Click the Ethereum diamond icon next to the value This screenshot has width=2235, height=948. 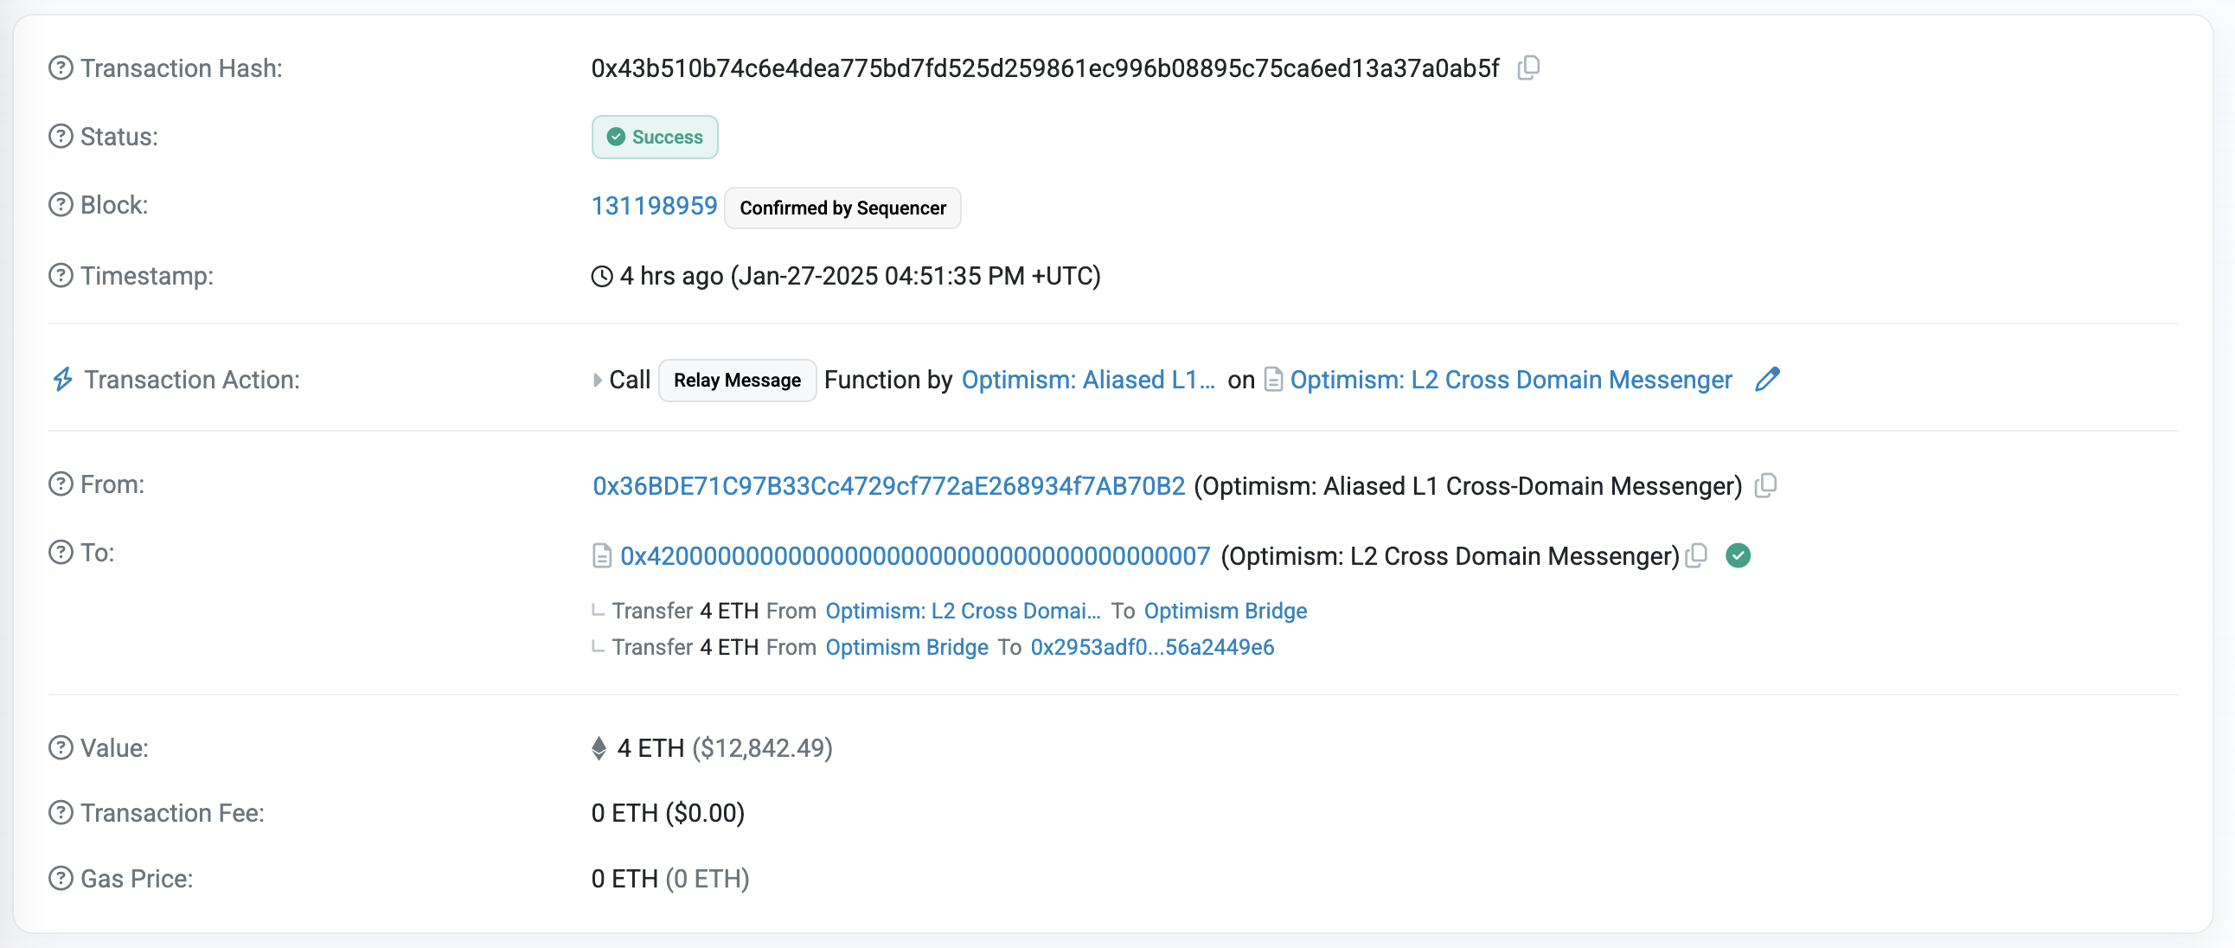tap(599, 748)
